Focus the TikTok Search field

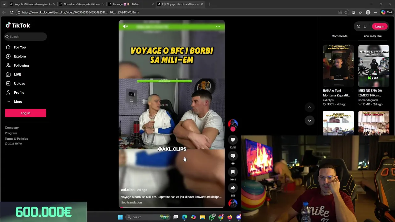pyautogui.click(x=26, y=37)
